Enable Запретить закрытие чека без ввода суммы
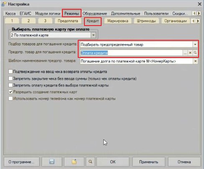The width and height of the screenshot is (204, 169). click(10, 78)
